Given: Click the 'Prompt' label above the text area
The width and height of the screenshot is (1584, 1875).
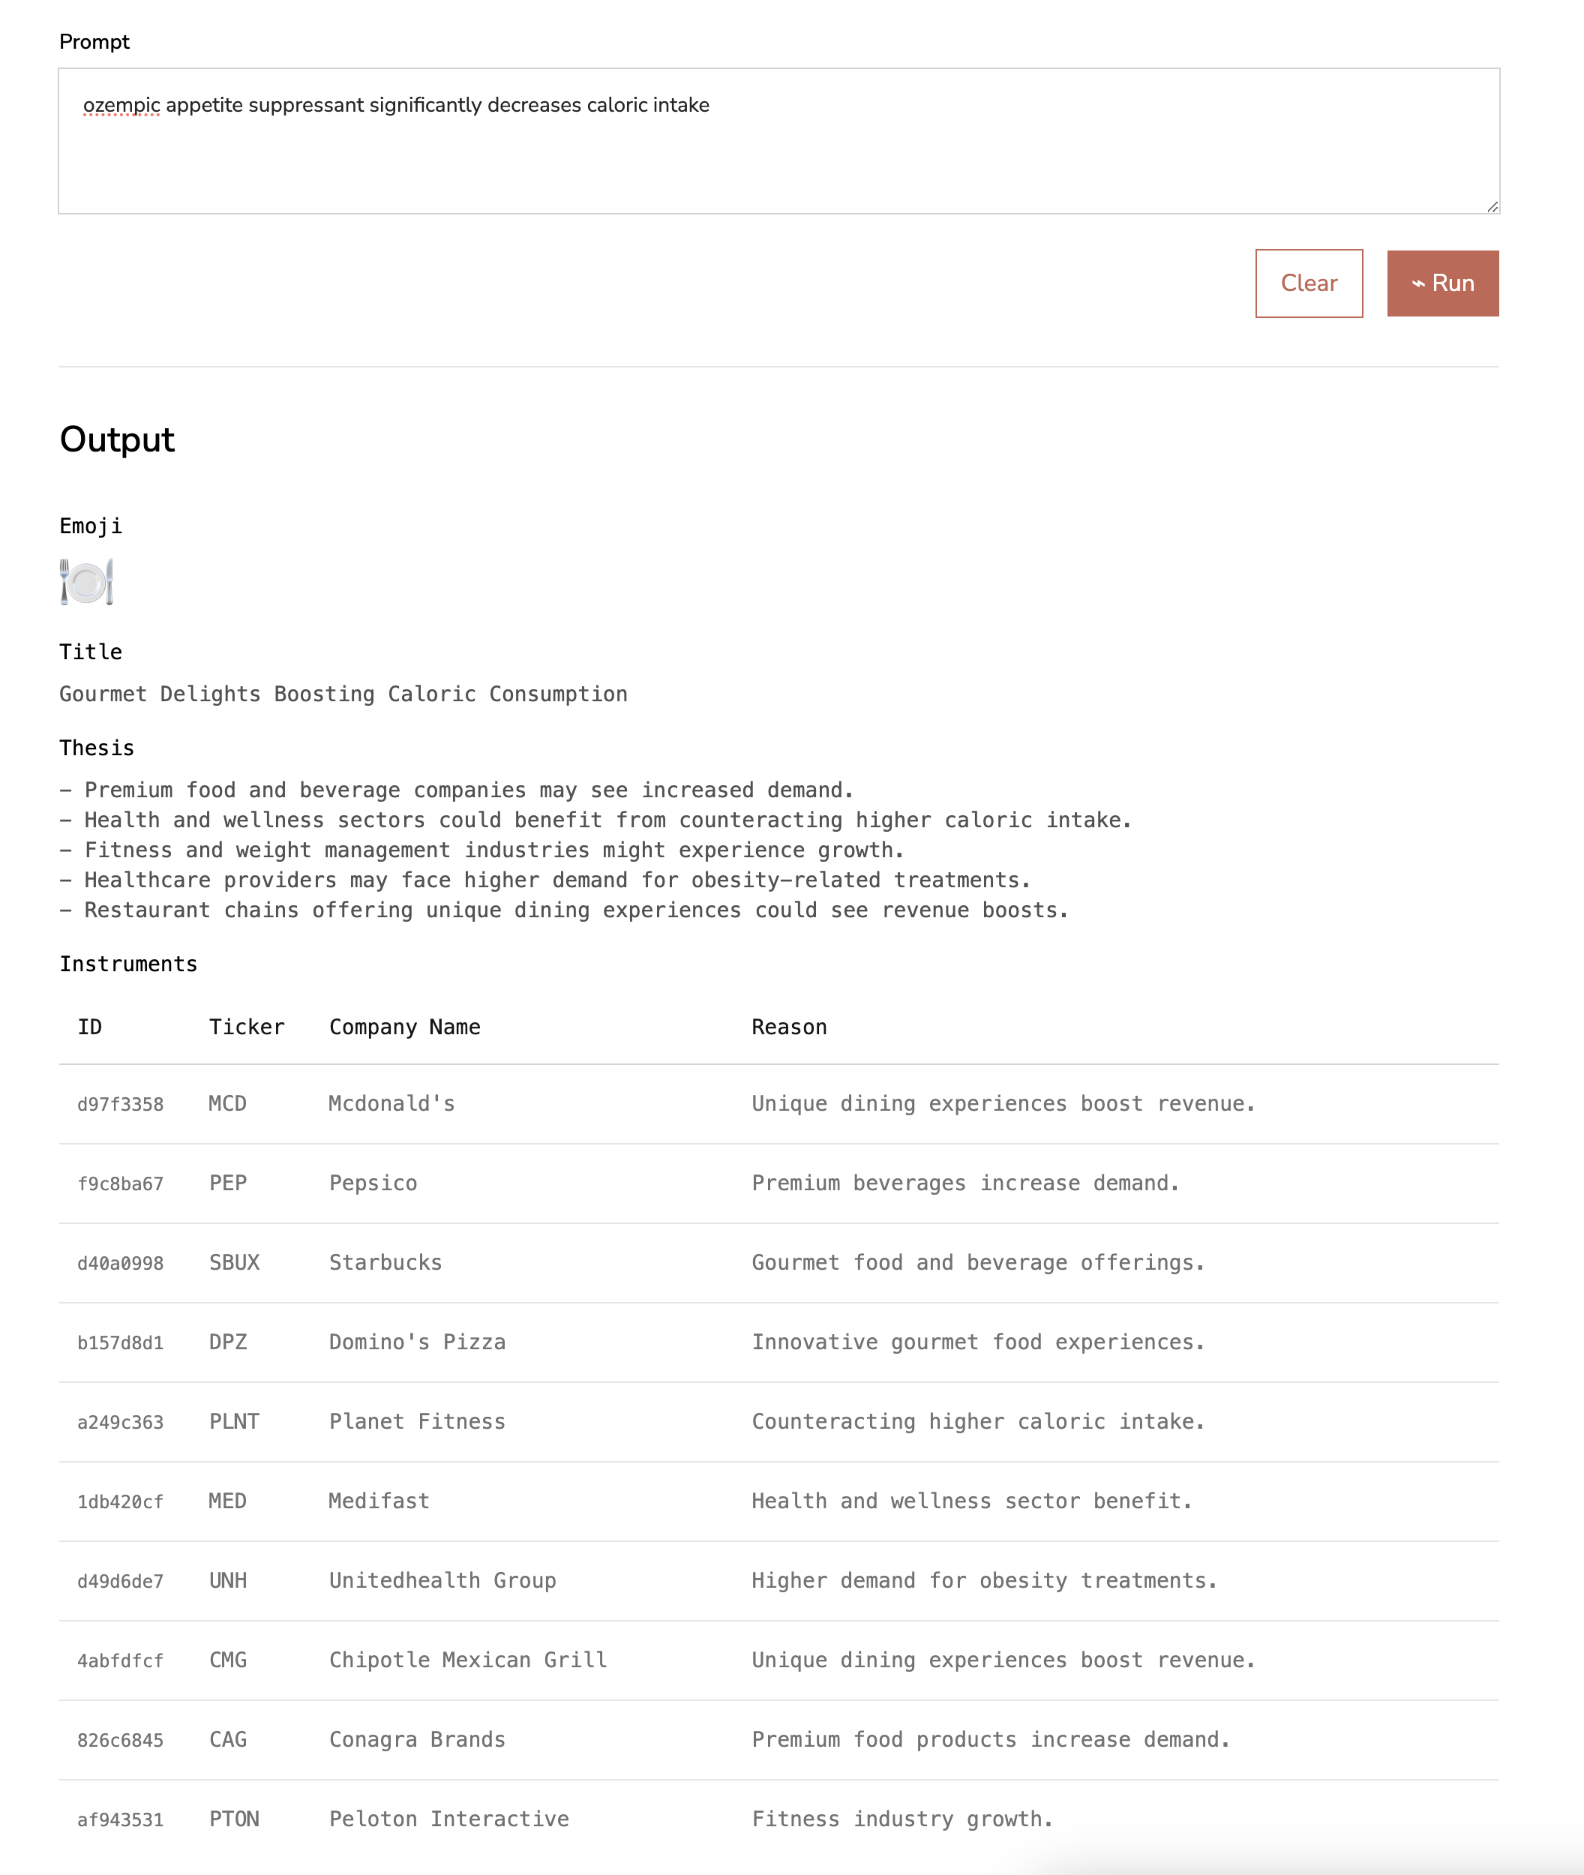Looking at the screenshot, I should click(x=94, y=42).
